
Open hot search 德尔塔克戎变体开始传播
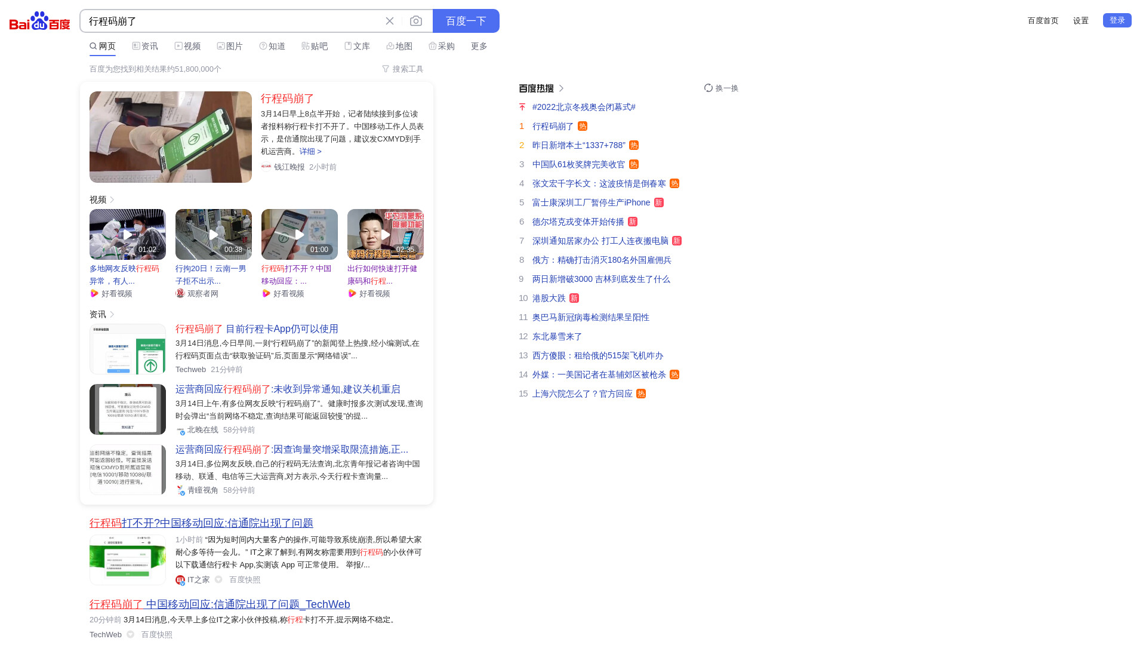tap(578, 222)
